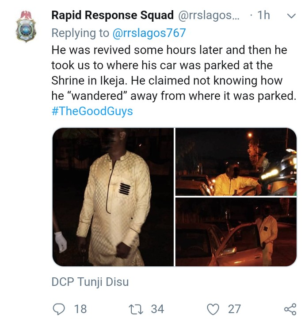Viewport: 305px width, 319px height.
Task: Open the bottom-right photo of car
Action: [236, 232]
